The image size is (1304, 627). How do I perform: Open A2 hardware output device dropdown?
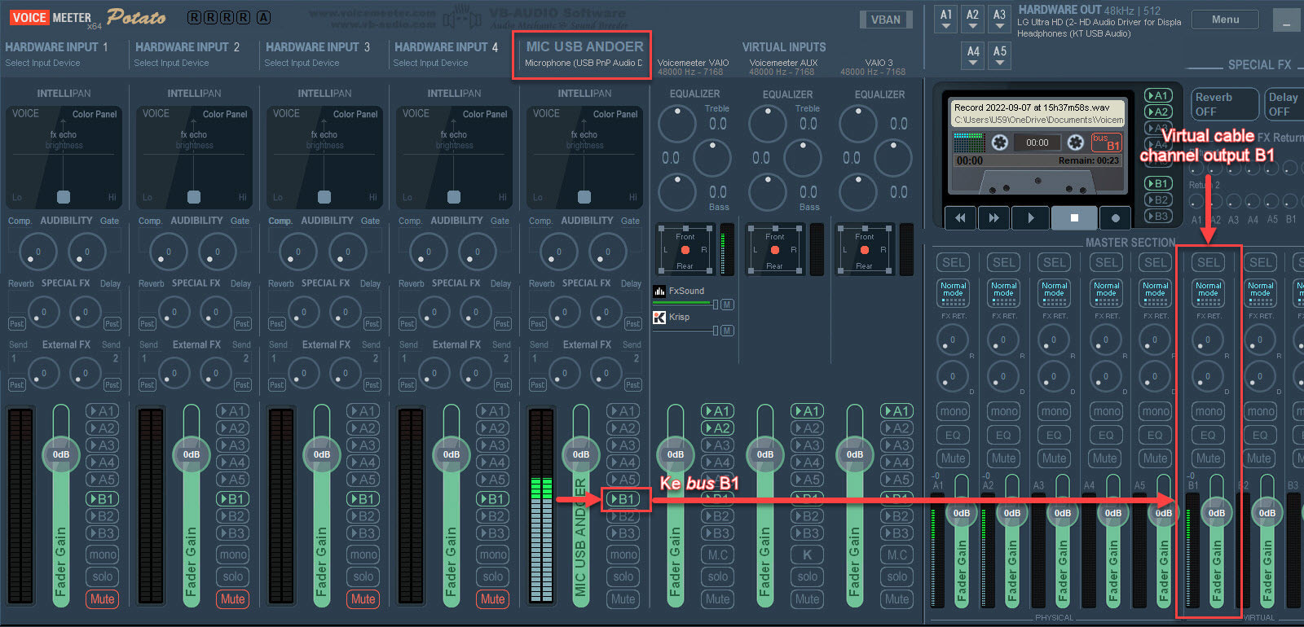tap(973, 20)
